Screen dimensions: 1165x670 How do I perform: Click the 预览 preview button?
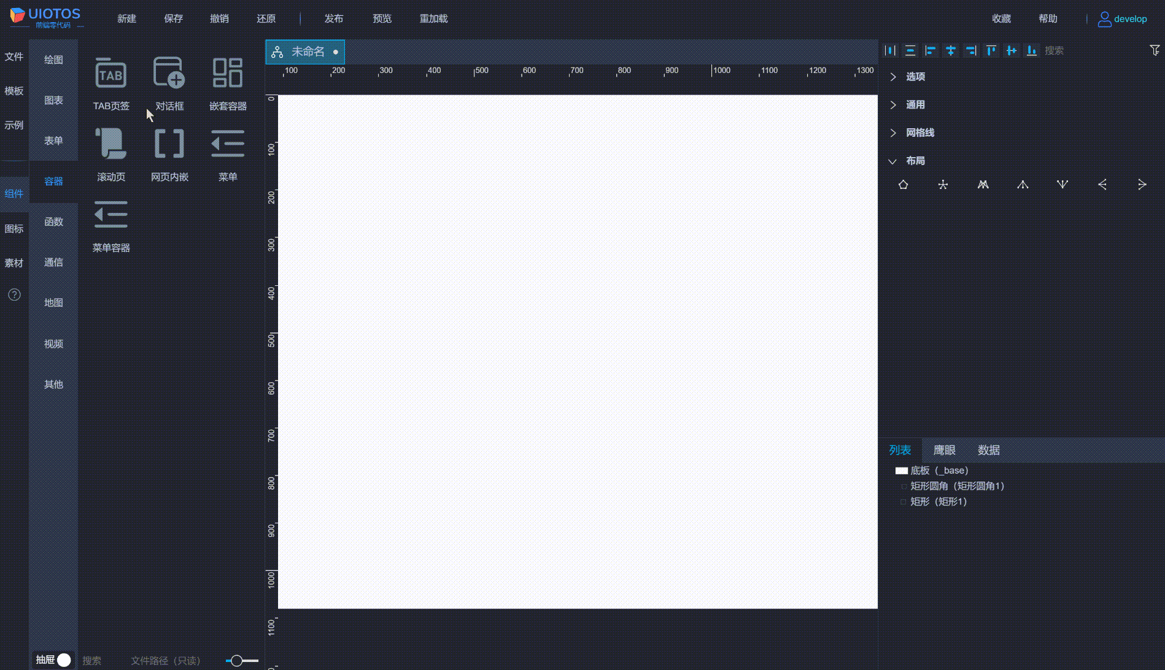(x=382, y=18)
